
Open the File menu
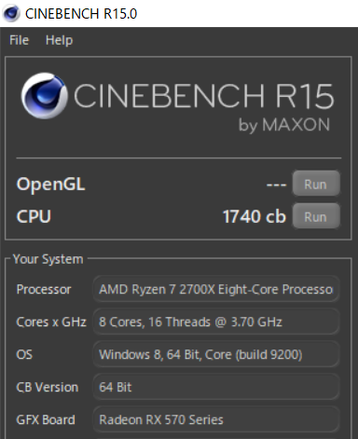[x=19, y=40]
